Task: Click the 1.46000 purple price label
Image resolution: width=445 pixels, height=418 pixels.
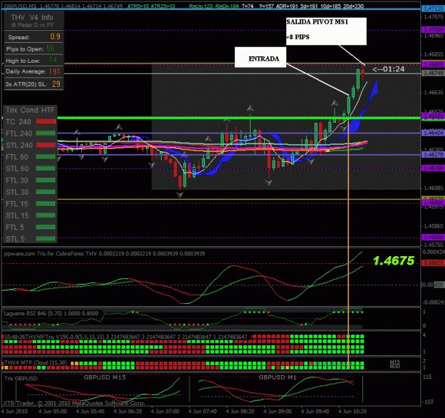Action: 432,203
